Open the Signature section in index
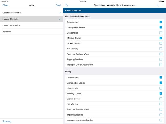The width and height of the screenshot is (166, 124). point(32,32)
